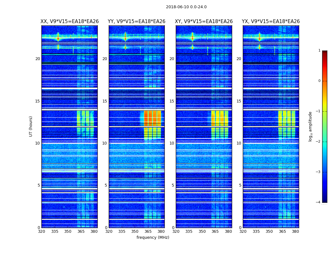Screen dimensions: 332x253
Task: Click the yellow signal block in XY panel
Action: point(220,119)
